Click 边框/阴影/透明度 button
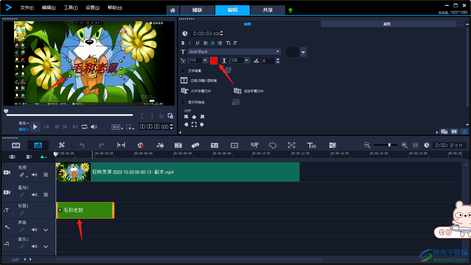 [x=199, y=80]
